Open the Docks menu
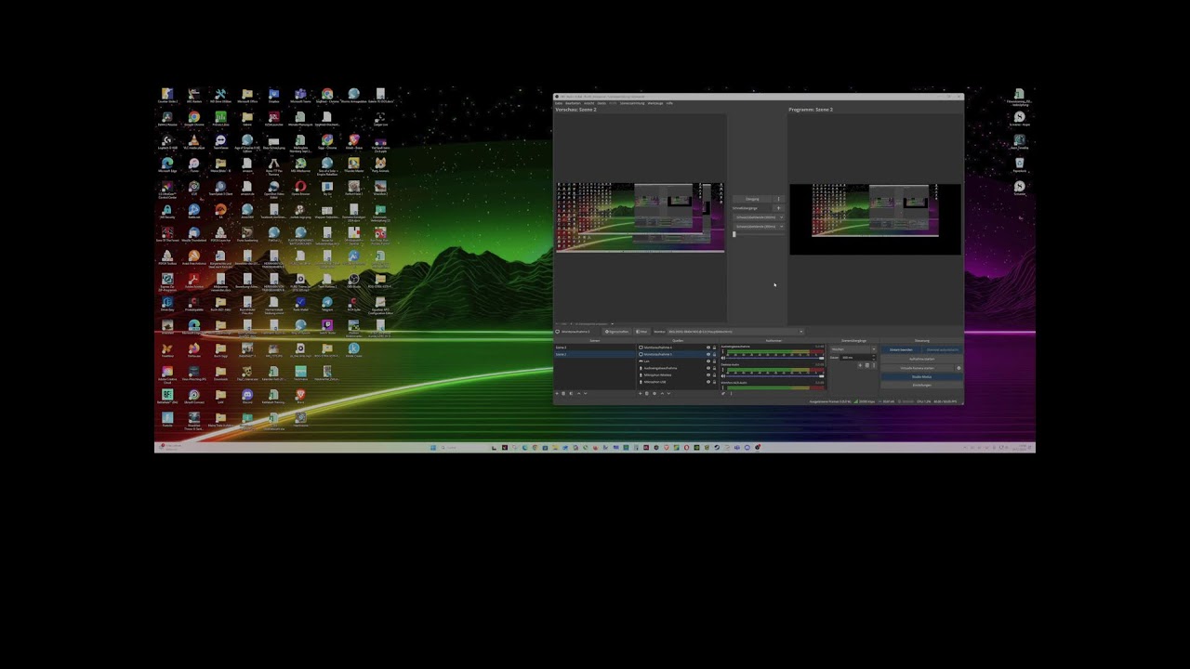 pyautogui.click(x=602, y=103)
